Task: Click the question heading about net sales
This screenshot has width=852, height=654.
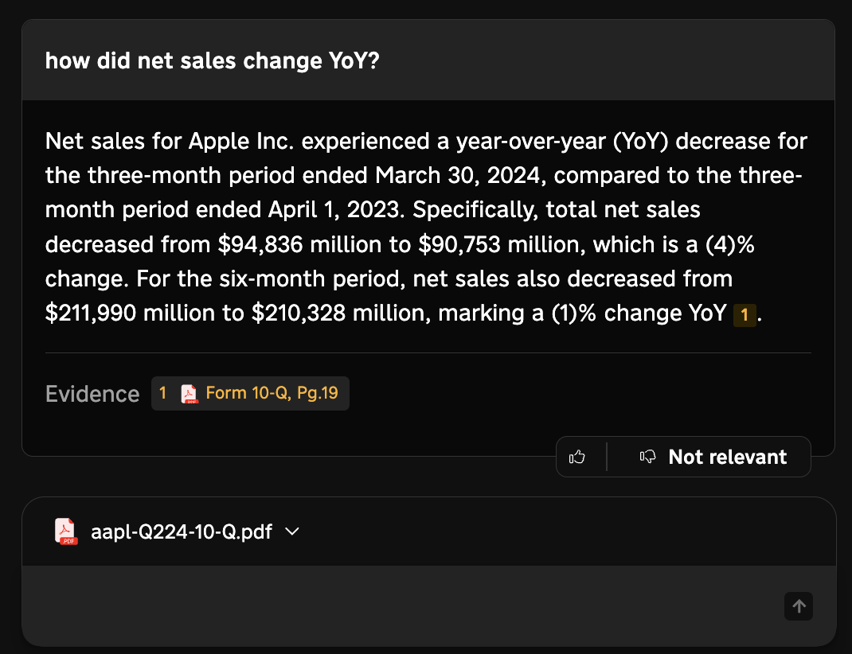Action: tap(212, 60)
